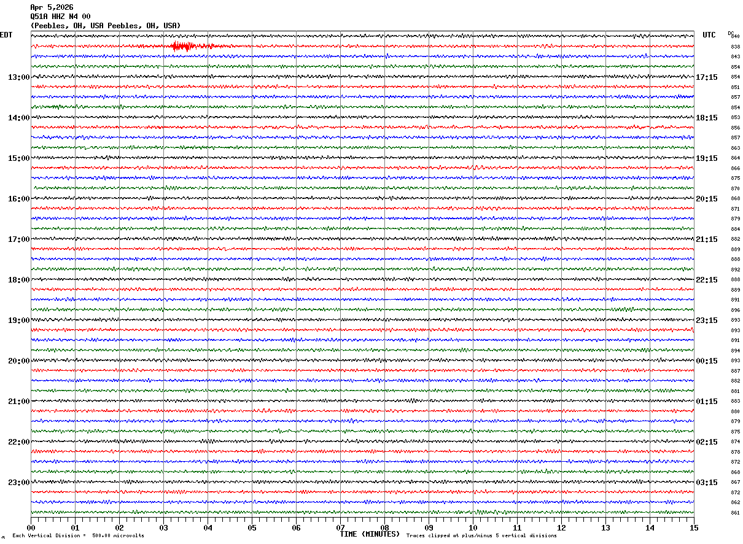Click the 02:15 UTC time label

707,442
